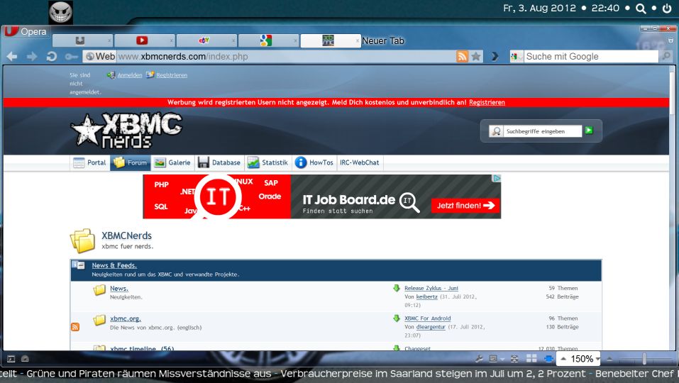Image resolution: width=679 pixels, height=383 pixels.
Task: Adjust the zoom slider in status bar
Action: (x=644, y=359)
